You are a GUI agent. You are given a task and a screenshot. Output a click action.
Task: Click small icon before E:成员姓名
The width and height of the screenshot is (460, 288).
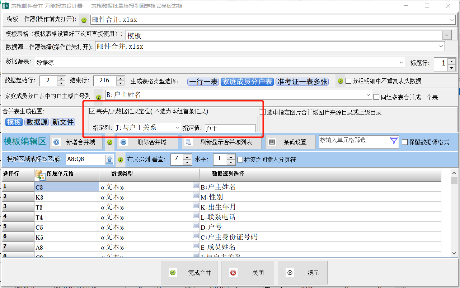(196, 245)
